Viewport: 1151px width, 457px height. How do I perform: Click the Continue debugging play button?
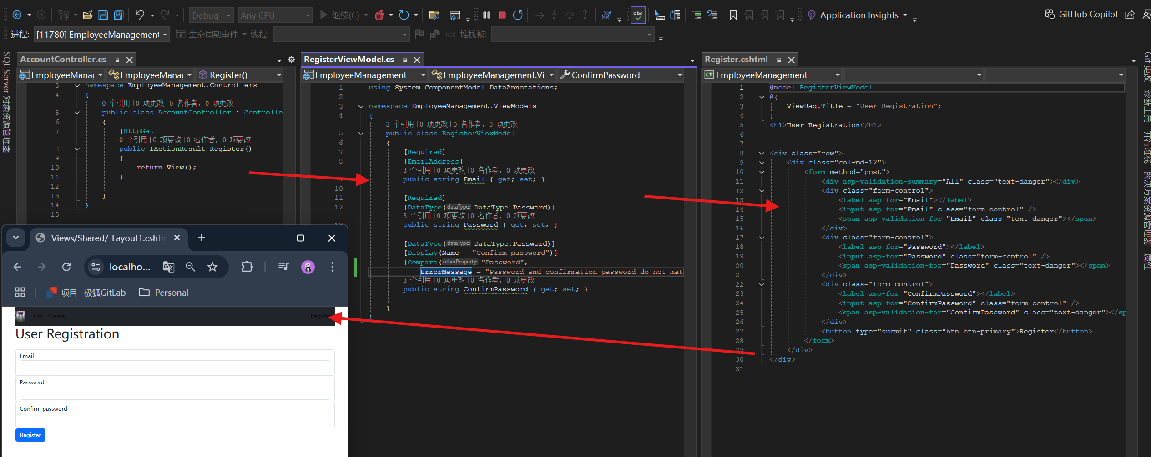pyautogui.click(x=323, y=15)
